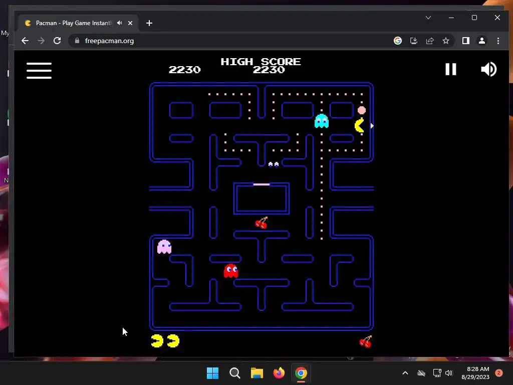Open the Google icon in the address bar
This screenshot has width=513, height=385.
point(397,41)
